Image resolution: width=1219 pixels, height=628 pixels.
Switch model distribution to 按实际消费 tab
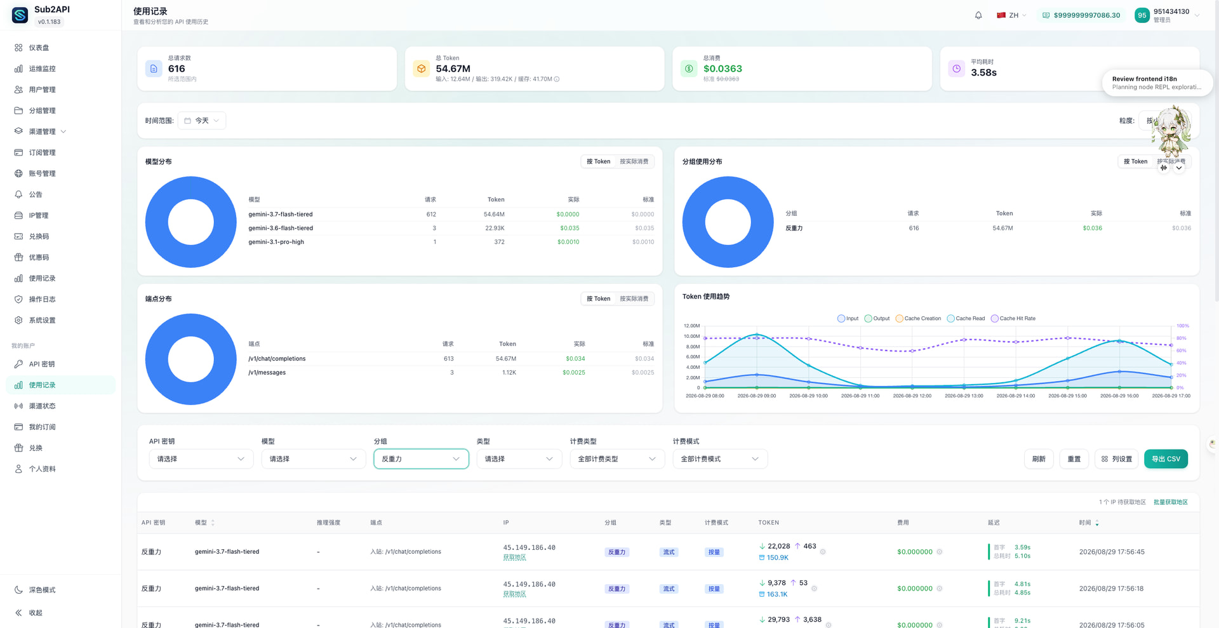(634, 162)
